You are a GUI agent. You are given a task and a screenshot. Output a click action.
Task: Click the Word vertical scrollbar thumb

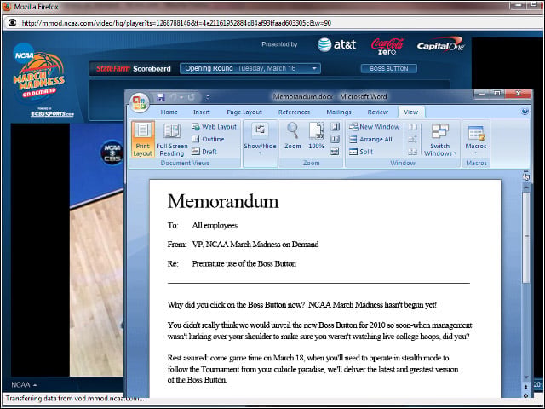(x=526, y=237)
